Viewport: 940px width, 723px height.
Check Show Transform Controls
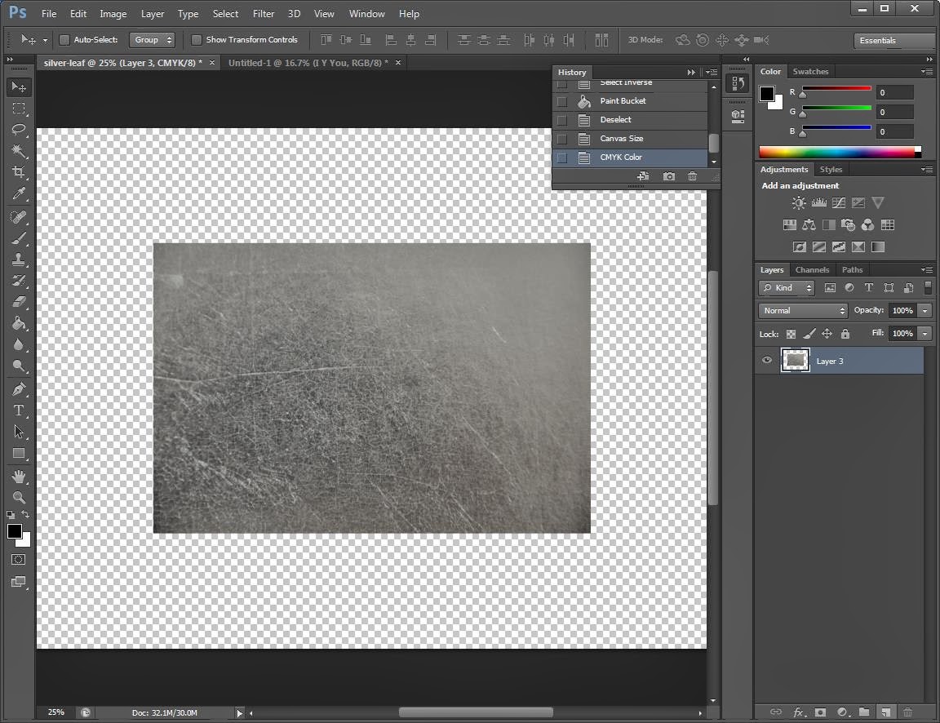(x=197, y=40)
